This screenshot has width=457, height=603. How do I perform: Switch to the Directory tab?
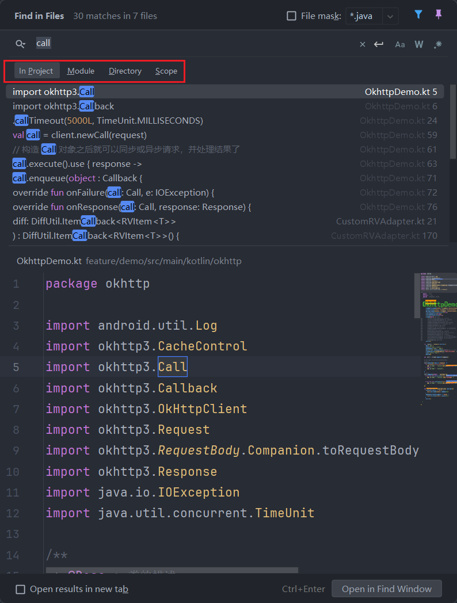pos(125,71)
